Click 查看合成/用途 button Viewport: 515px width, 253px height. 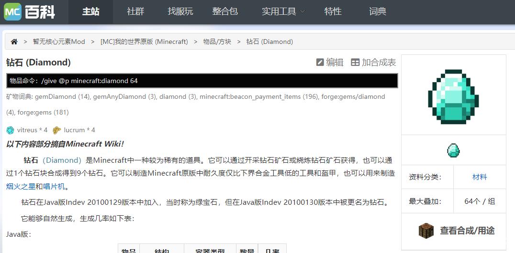[x=467, y=231]
